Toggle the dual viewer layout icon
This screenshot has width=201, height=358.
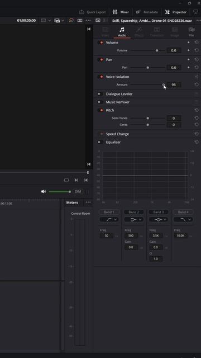80,20
